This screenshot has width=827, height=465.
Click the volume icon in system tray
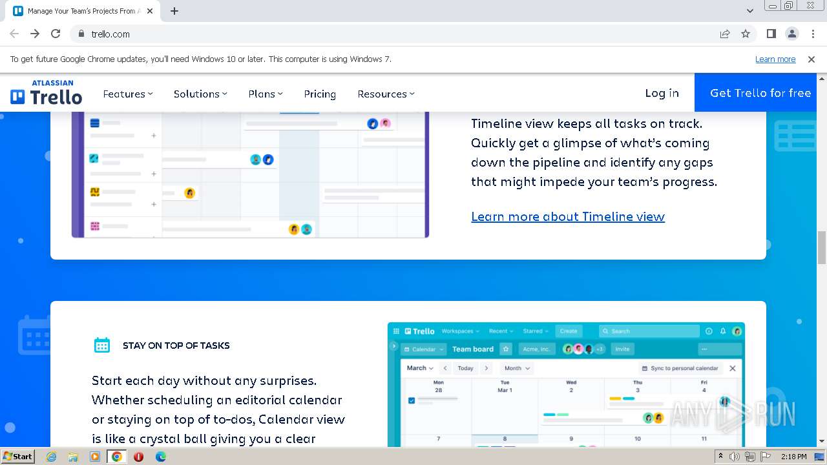pyautogui.click(x=735, y=457)
